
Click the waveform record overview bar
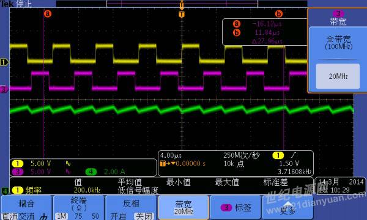click(182, 3)
